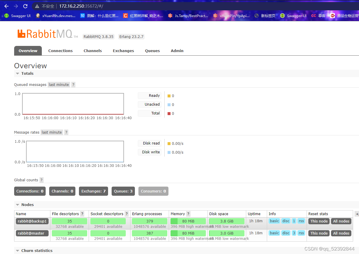Toggle the Disk write rate series
Screen dimensions: 359x254
tap(150, 152)
